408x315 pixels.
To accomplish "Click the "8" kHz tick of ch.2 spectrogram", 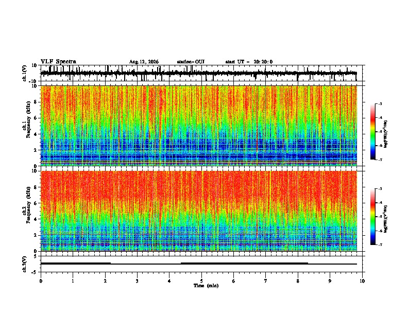I will [36, 187].
